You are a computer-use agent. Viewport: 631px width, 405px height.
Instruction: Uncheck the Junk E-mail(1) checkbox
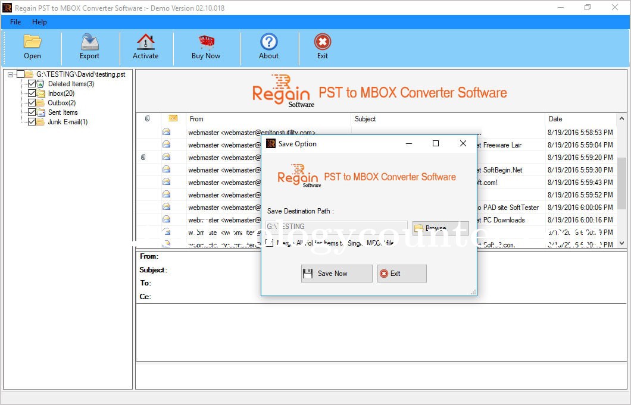(x=32, y=122)
